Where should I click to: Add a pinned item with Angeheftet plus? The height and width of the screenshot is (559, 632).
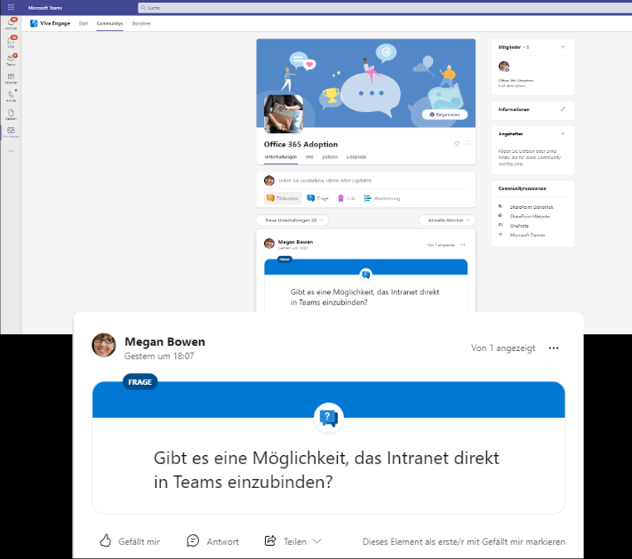[x=563, y=133]
